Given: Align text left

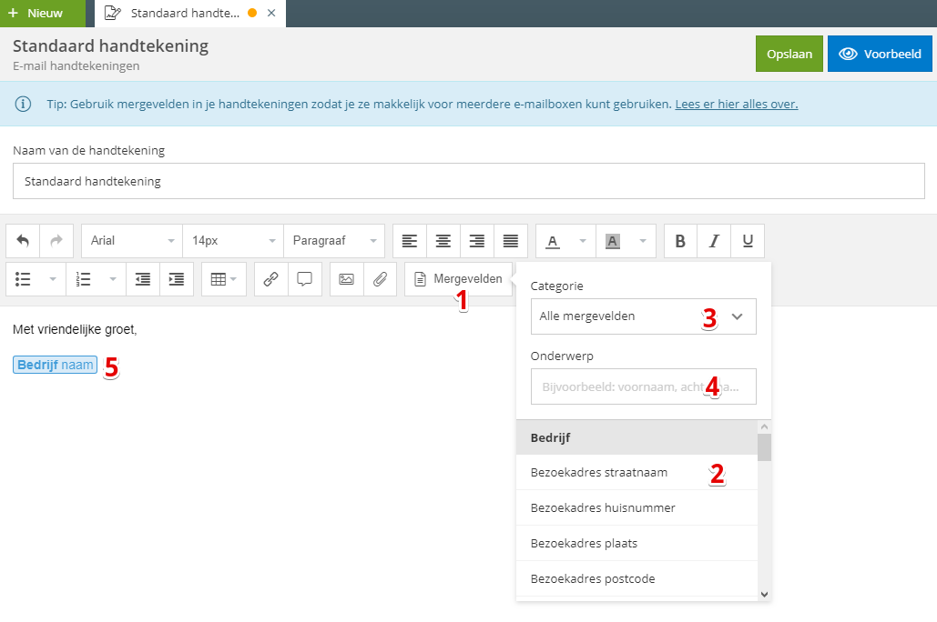Looking at the screenshot, I should [x=410, y=241].
